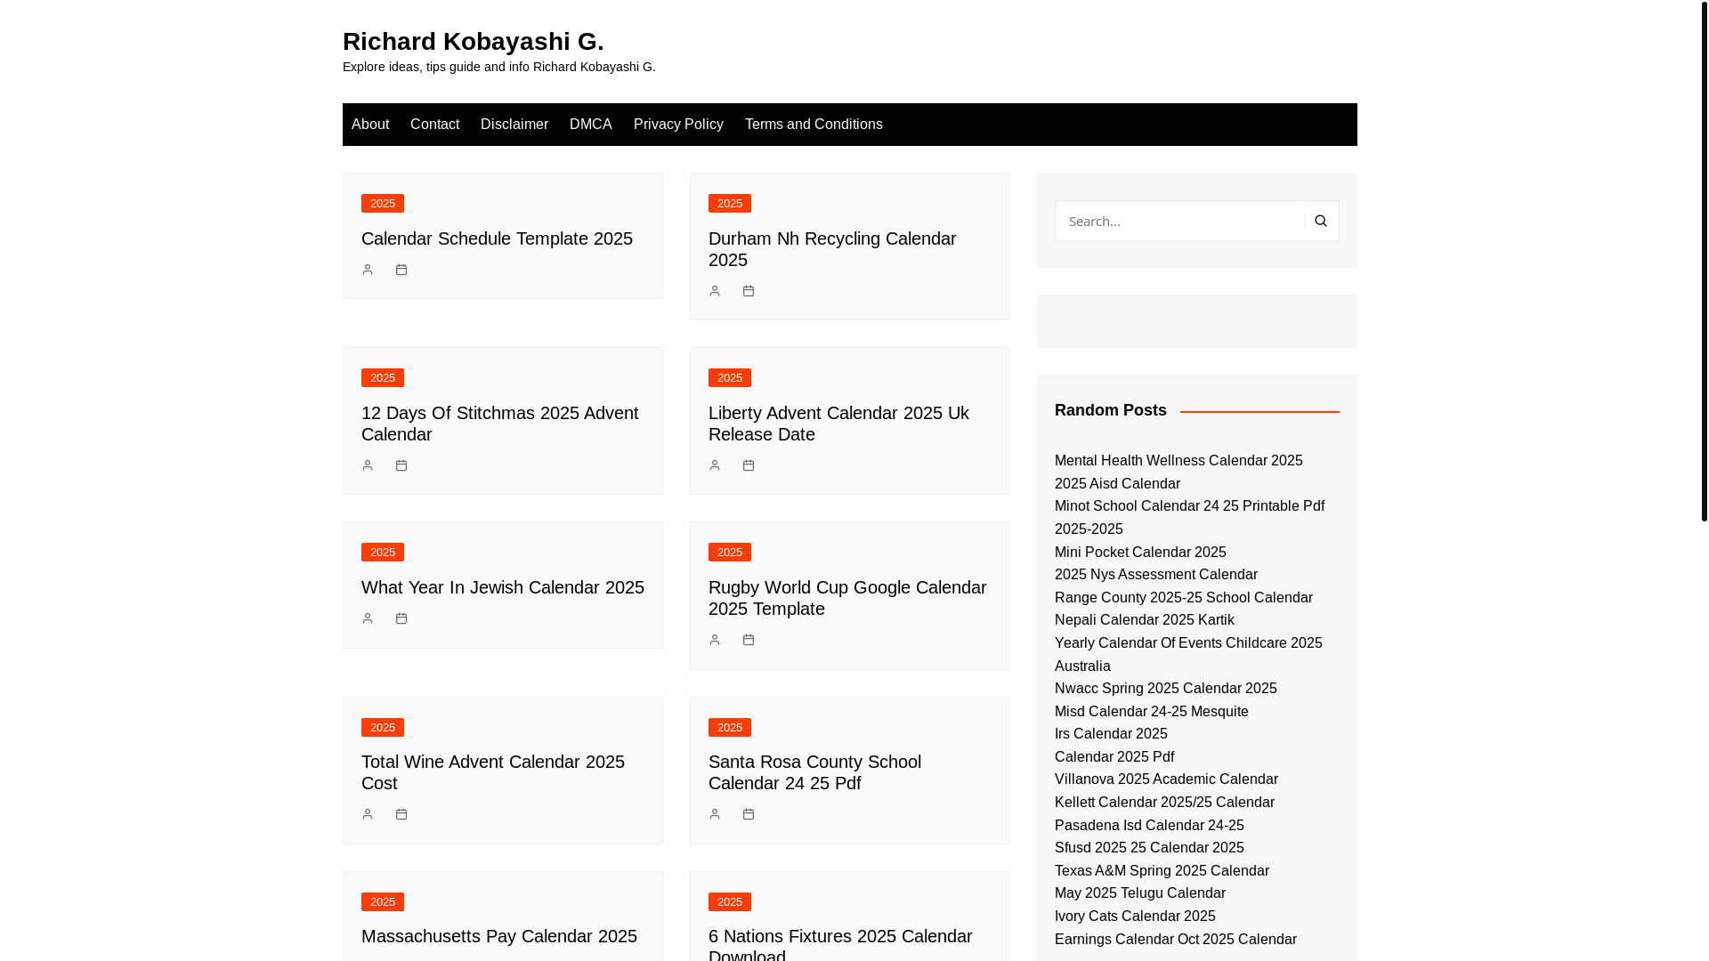The height and width of the screenshot is (961, 1709).
Task: Open Durham Nh Recycling Calendar 2025 post
Action: pos(832,249)
